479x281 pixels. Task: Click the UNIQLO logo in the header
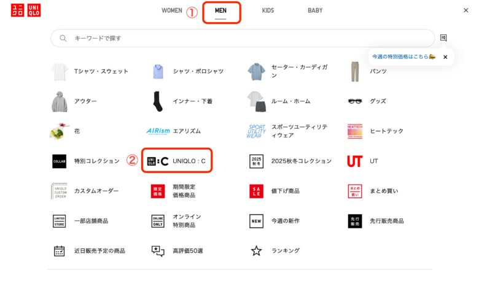pyautogui.click(x=25, y=10)
